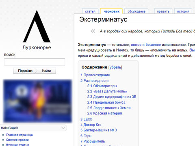Jump to 2.3 Другие вундервафли из ЗВ

pos(112,97)
